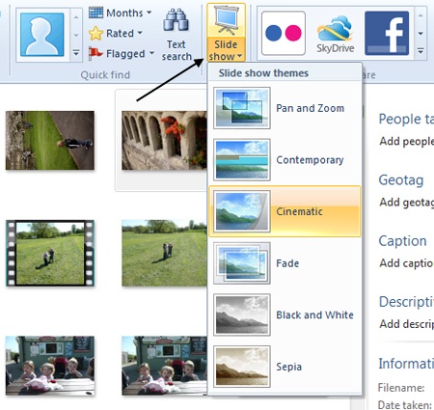Viewport: 434px width, 410px height.
Task: Expand the Rated dropdown arrow
Action: coord(140,33)
